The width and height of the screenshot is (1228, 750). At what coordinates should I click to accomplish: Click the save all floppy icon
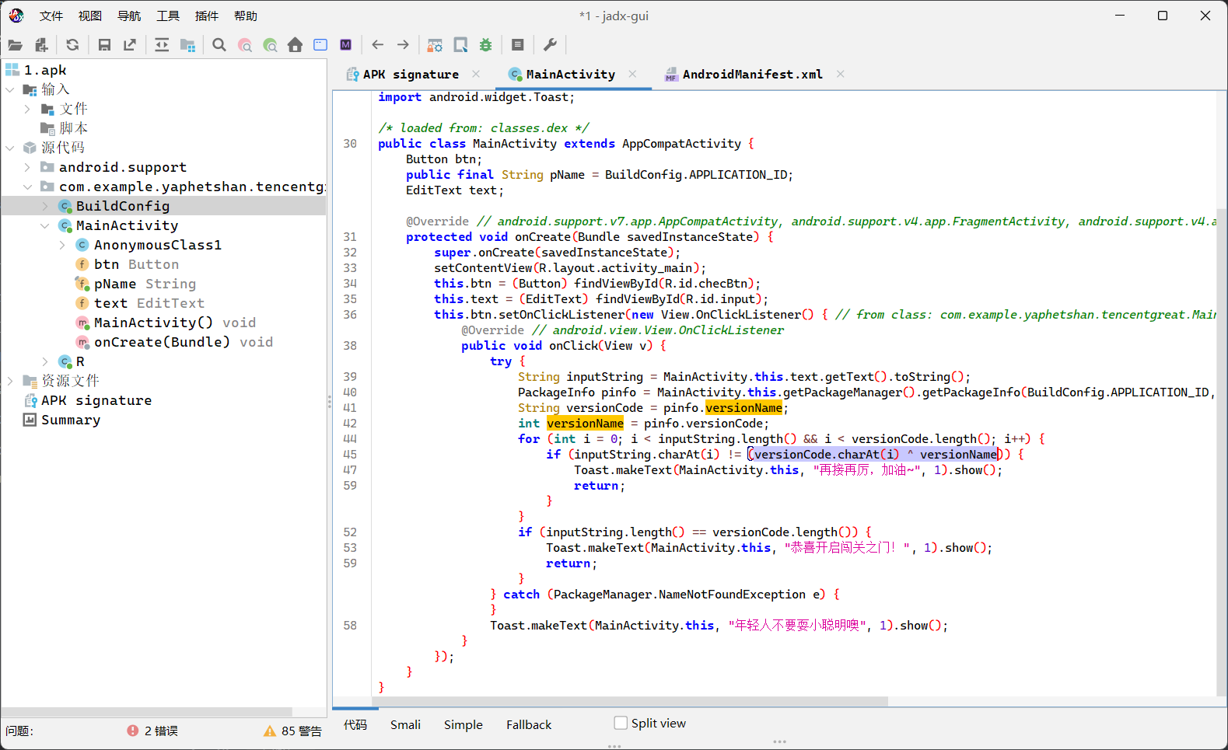(x=104, y=45)
